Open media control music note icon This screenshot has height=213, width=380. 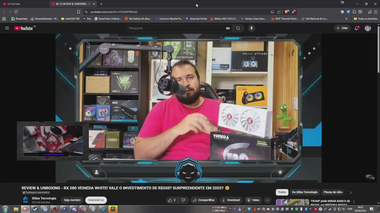[x=370, y=12]
